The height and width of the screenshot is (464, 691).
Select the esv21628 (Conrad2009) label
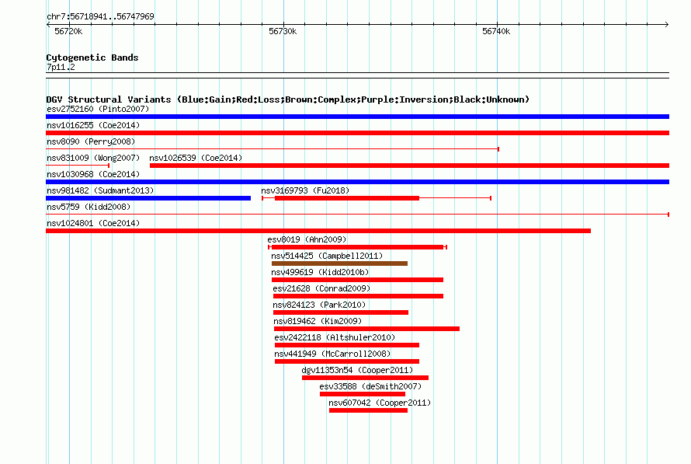click(321, 288)
